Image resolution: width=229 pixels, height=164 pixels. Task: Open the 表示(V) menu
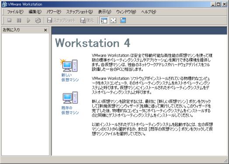pos(104,12)
